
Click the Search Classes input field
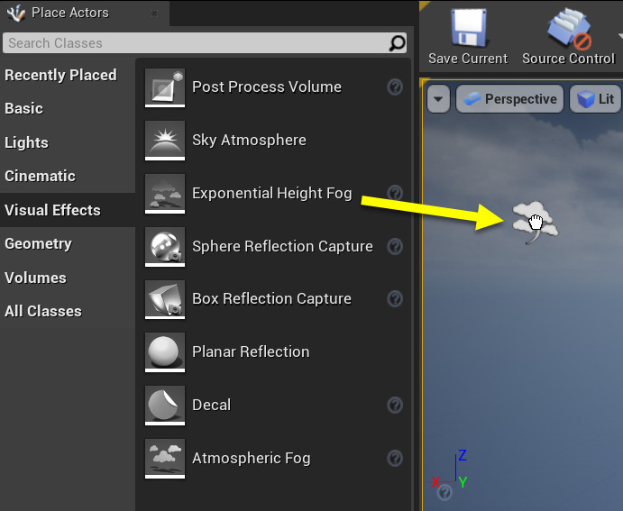tap(194, 43)
